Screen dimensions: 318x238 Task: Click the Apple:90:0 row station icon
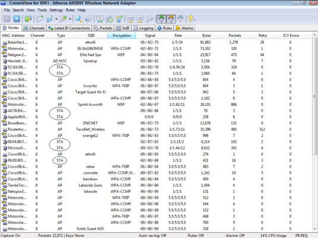(x=5, y=117)
